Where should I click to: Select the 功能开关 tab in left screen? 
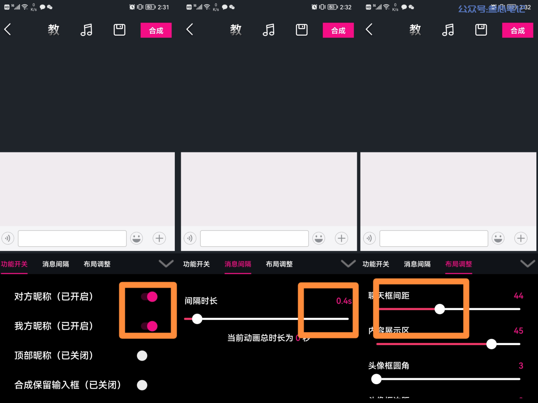[x=14, y=264]
